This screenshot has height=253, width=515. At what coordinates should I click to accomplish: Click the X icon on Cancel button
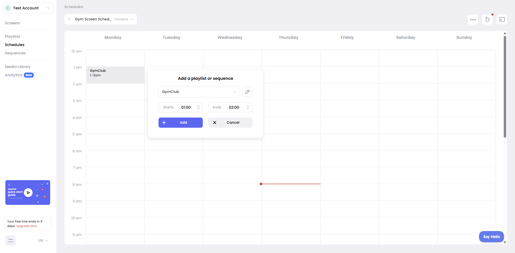[x=215, y=123]
